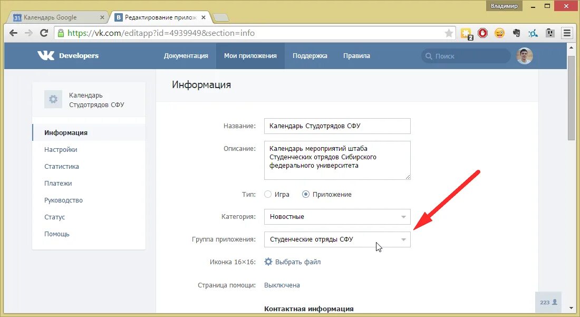This screenshot has height=317, width=580.
Task: Open Поддержка in top navigation
Action: click(x=310, y=56)
